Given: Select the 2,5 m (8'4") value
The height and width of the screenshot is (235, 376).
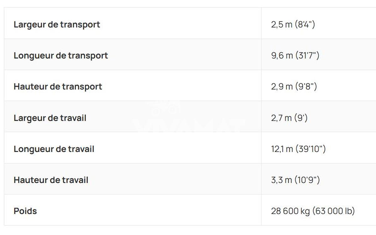Looking at the screenshot, I should tap(293, 24).
